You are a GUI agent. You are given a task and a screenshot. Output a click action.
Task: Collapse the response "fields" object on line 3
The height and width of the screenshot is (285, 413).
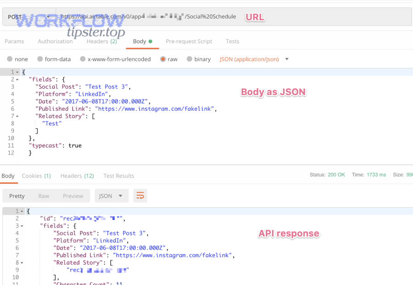[x=22, y=226]
